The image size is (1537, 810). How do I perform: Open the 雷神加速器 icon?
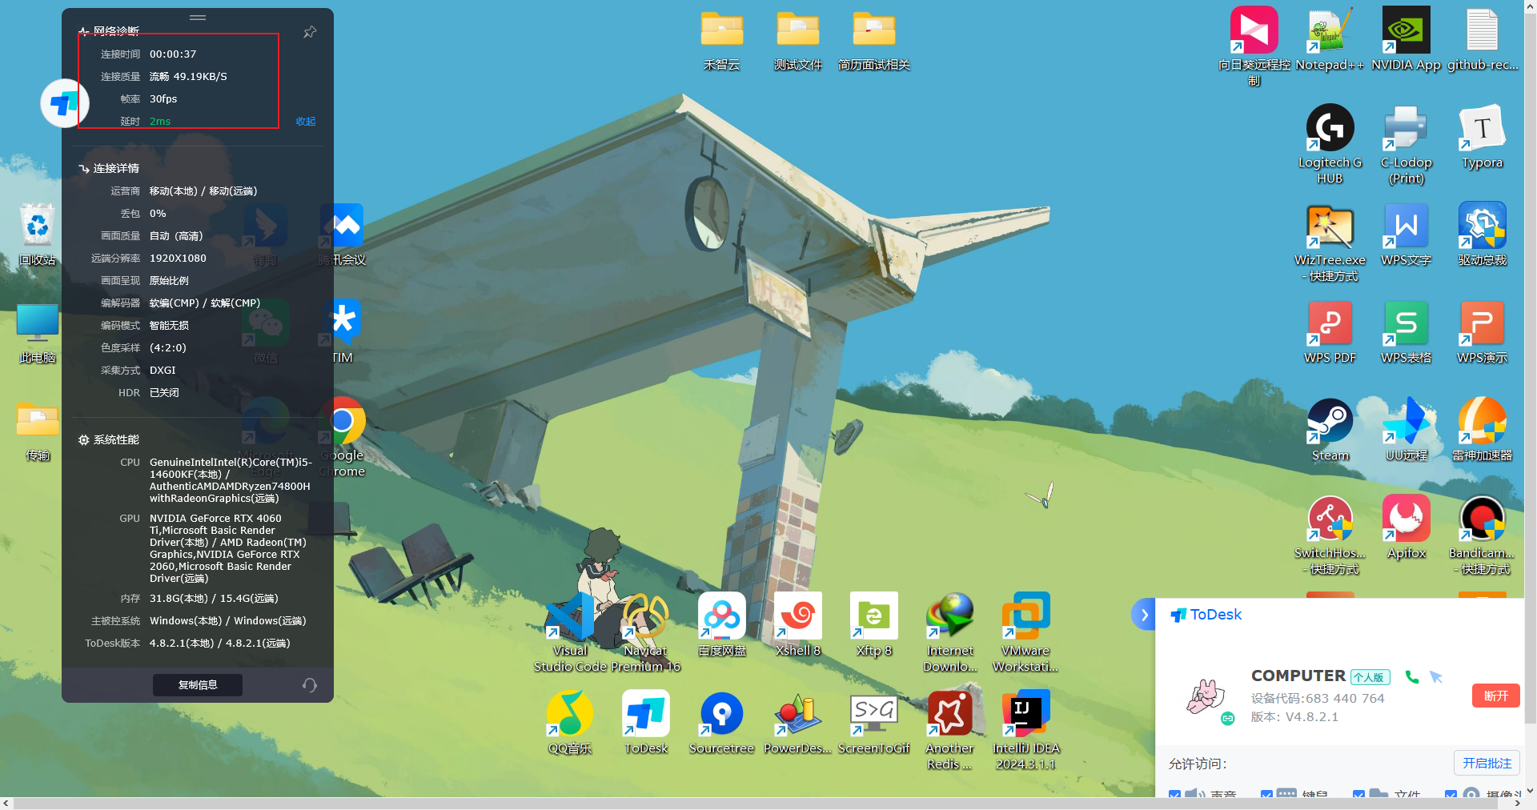1482,431
